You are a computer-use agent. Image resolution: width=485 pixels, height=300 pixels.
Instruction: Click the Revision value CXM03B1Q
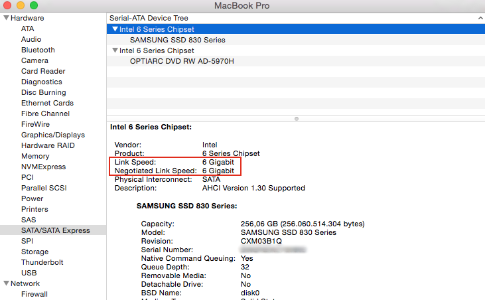tap(261, 241)
